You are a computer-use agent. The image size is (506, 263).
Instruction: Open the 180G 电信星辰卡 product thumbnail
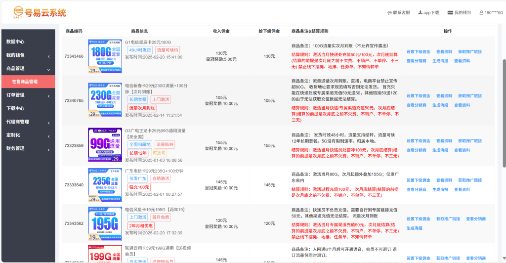(105, 56)
